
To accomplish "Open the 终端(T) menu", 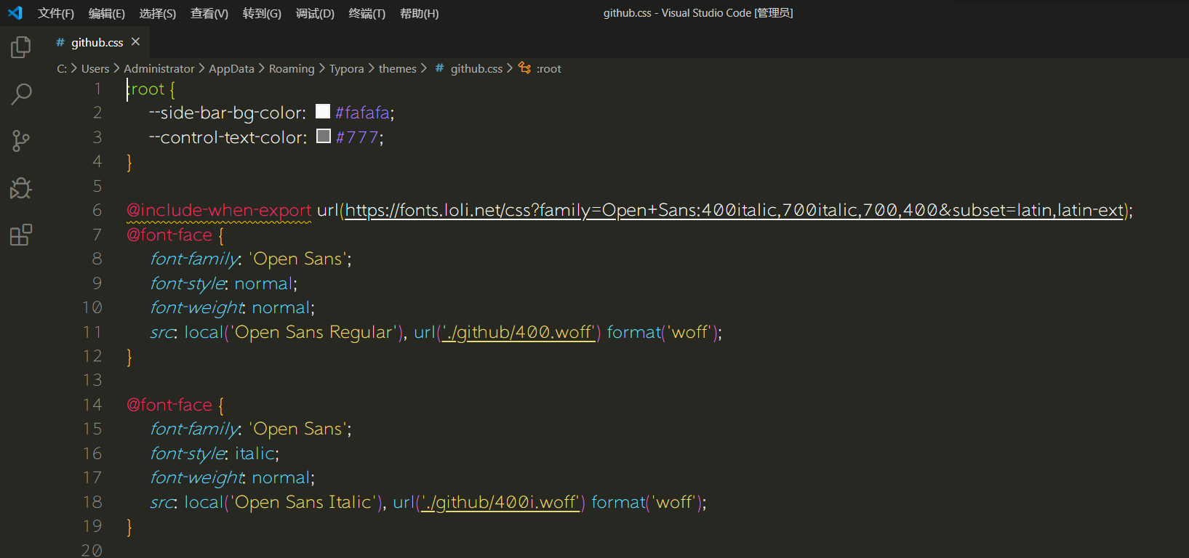I will pos(367,13).
